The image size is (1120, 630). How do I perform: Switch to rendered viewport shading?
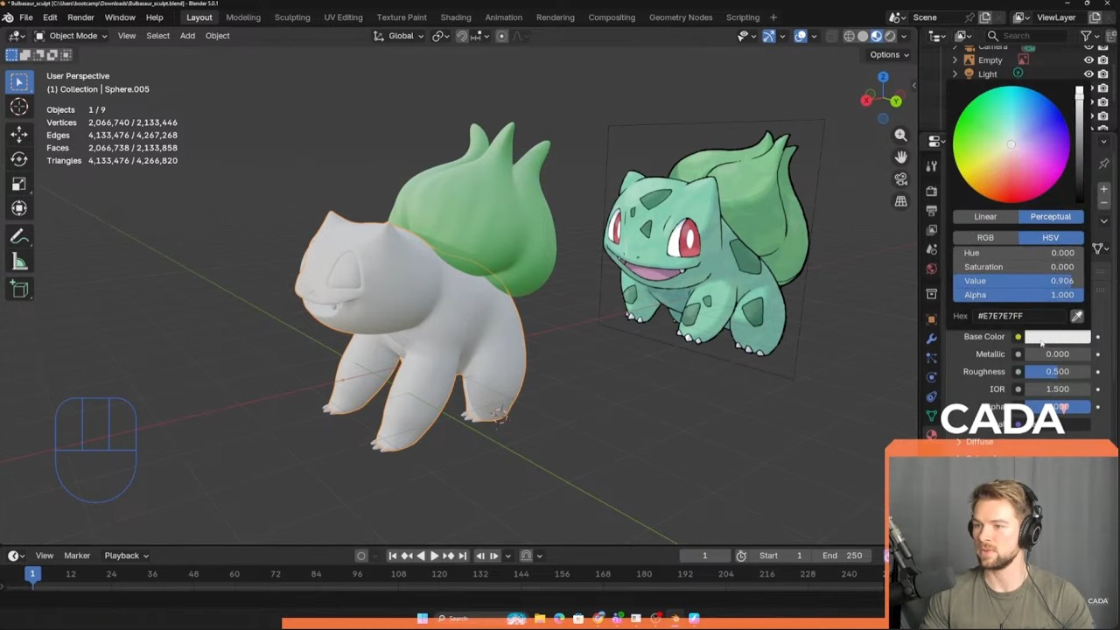click(890, 36)
